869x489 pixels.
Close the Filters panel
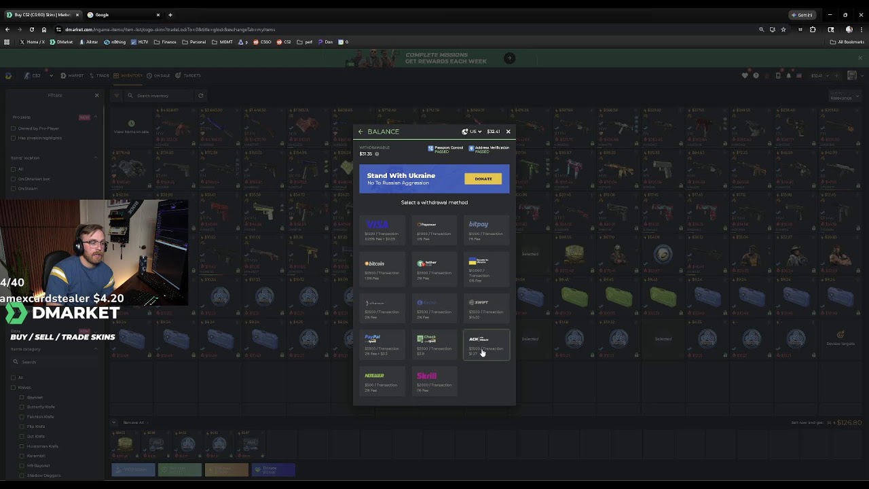96,95
